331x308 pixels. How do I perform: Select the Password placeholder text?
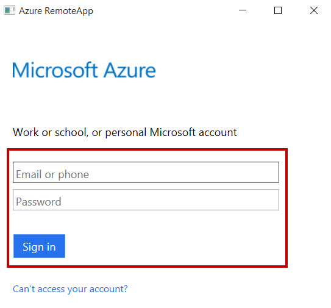(38, 202)
